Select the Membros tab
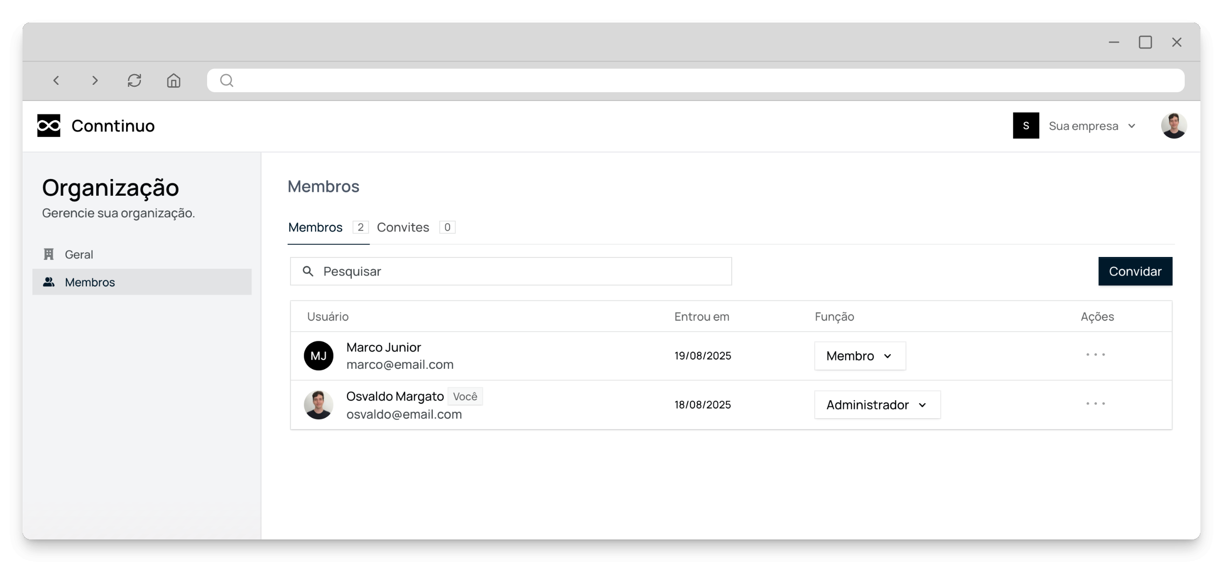 point(316,228)
